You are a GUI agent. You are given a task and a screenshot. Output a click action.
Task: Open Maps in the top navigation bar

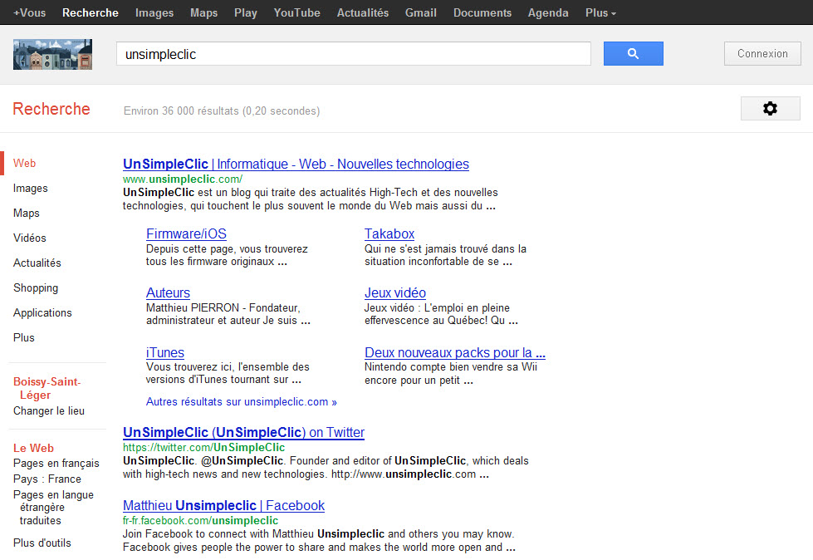tap(203, 13)
